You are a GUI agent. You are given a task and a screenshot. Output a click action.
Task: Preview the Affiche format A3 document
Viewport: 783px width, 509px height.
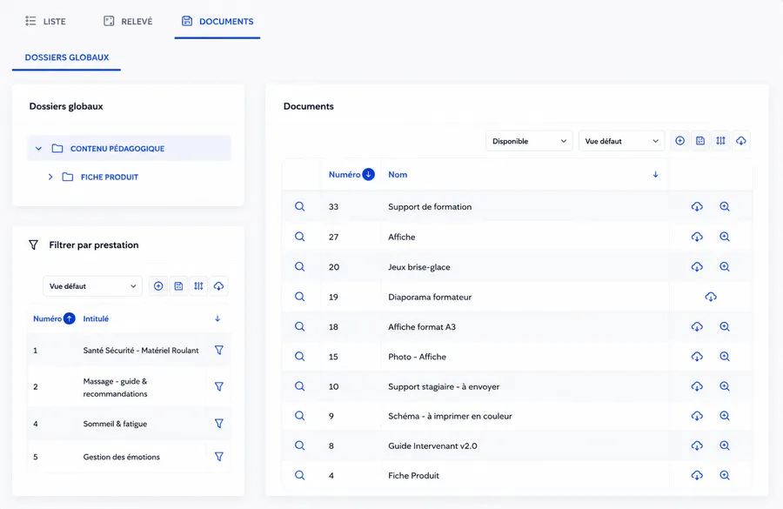point(725,326)
